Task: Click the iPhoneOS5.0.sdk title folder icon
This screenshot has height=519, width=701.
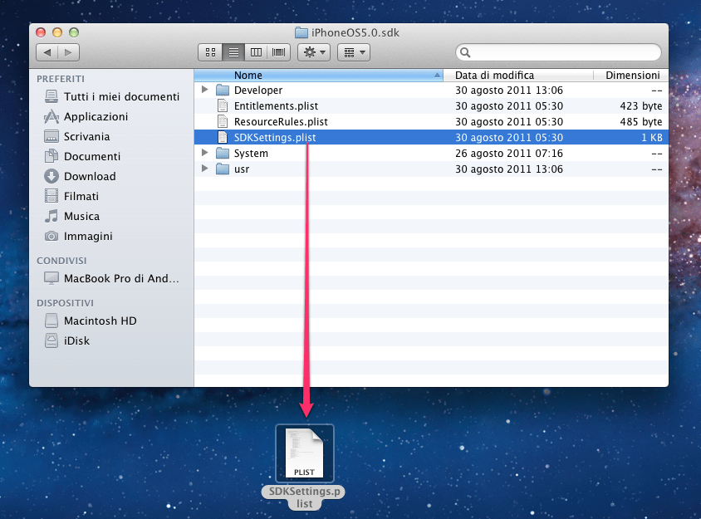Action: [301, 32]
